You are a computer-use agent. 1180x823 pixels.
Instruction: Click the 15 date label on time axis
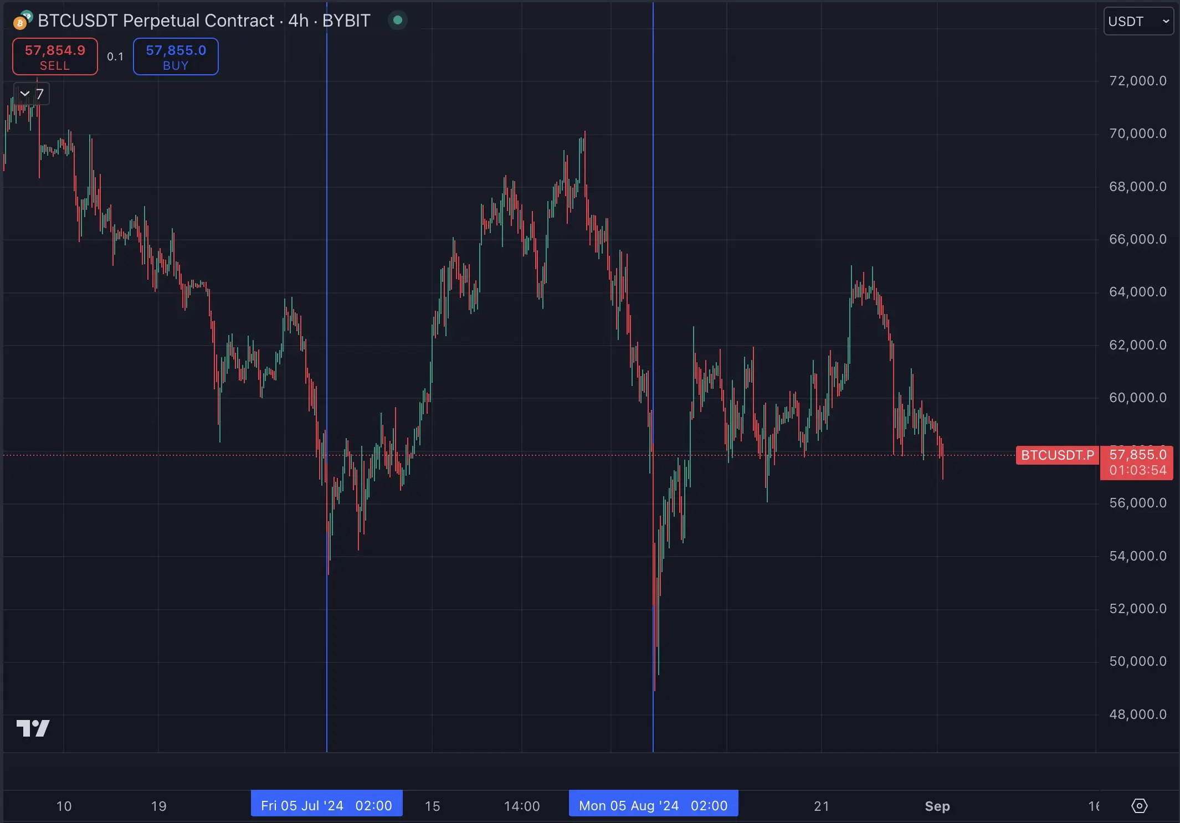point(432,806)
